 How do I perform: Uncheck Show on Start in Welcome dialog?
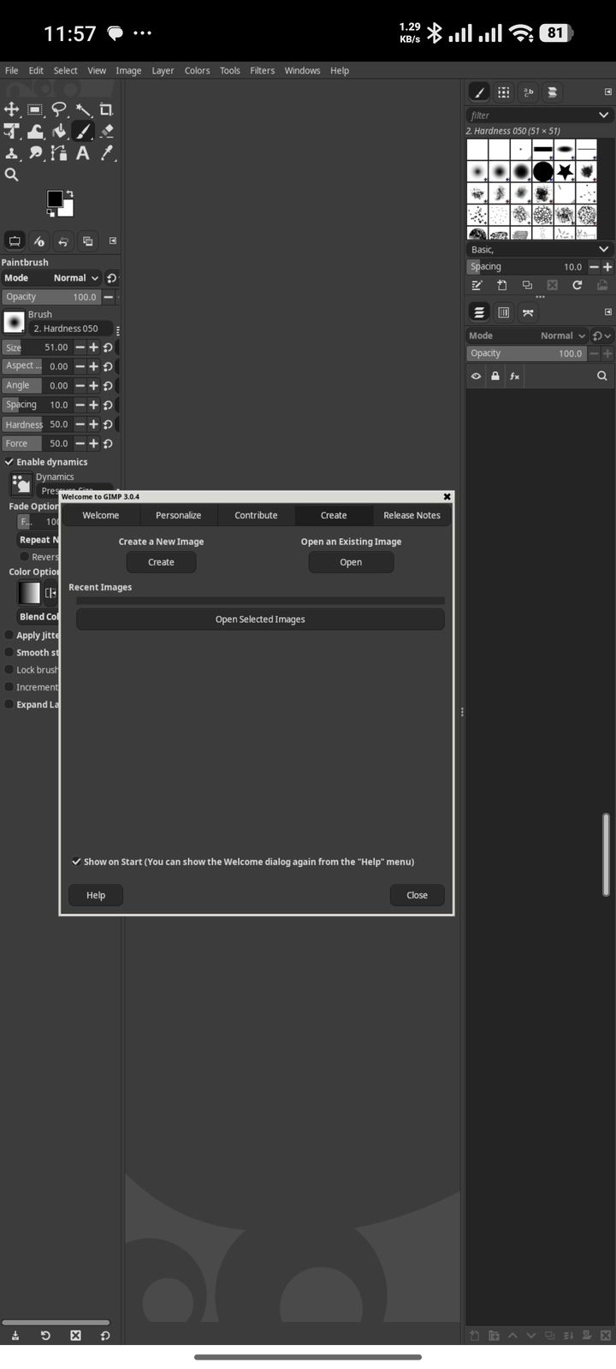point(76,862)
